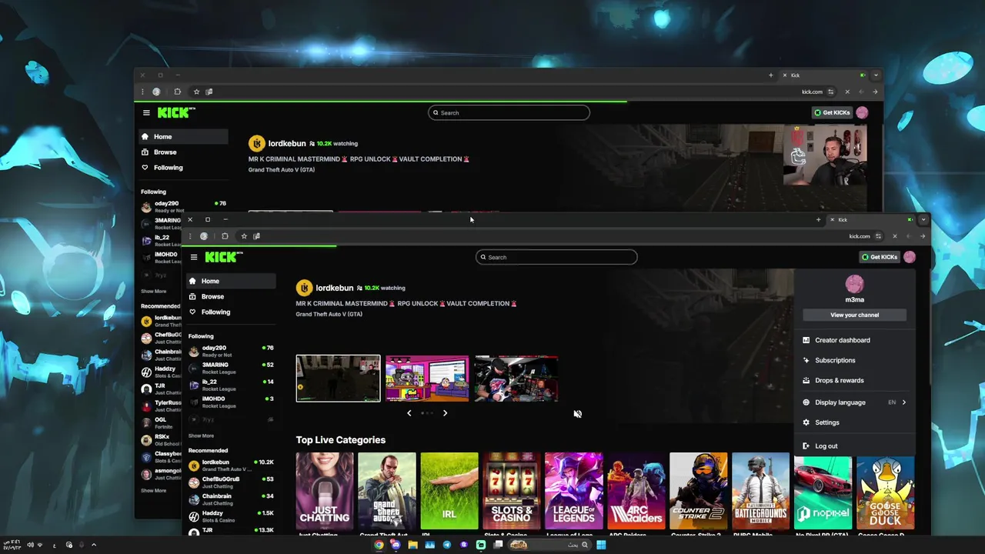The image size is (985, 554).
Task: Click profile avatar in back window header
Action: click(862, 112)
